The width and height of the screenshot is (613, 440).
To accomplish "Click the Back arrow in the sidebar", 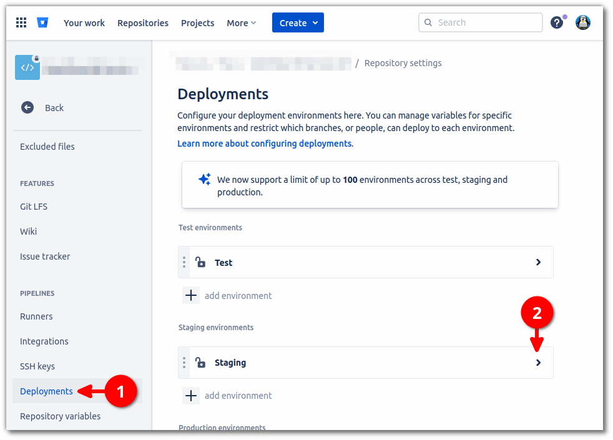I will click(27, 107).
